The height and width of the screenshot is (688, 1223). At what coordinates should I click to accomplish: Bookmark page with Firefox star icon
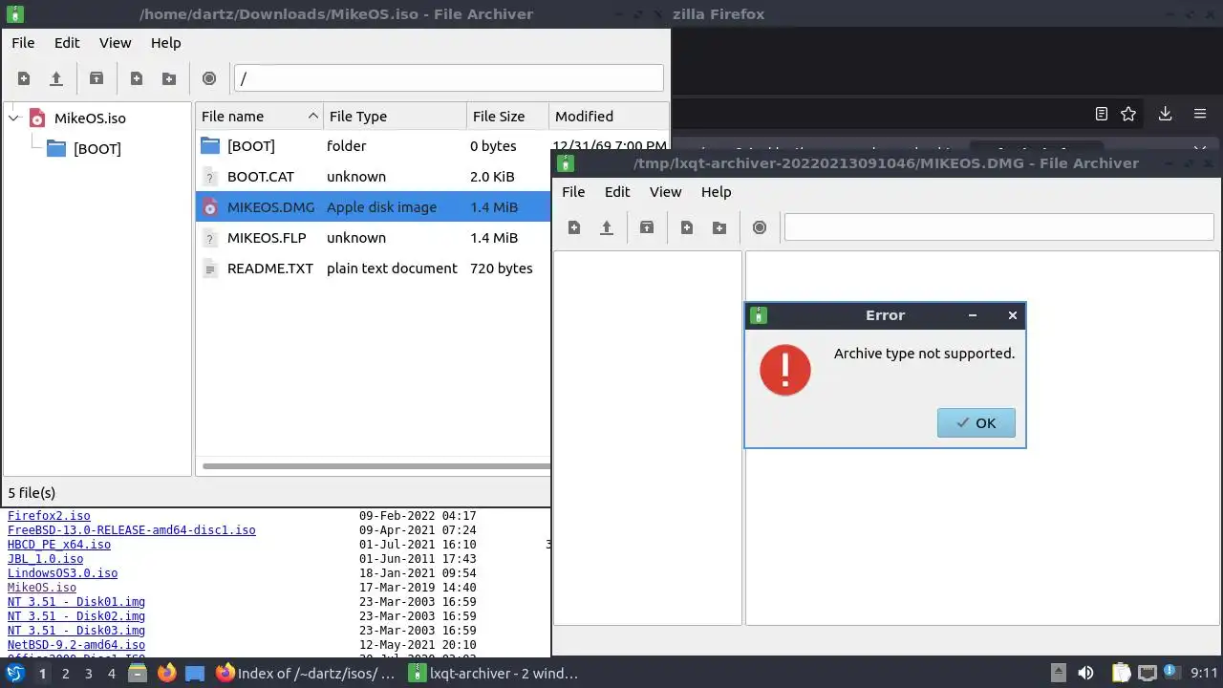point(1128,114)
